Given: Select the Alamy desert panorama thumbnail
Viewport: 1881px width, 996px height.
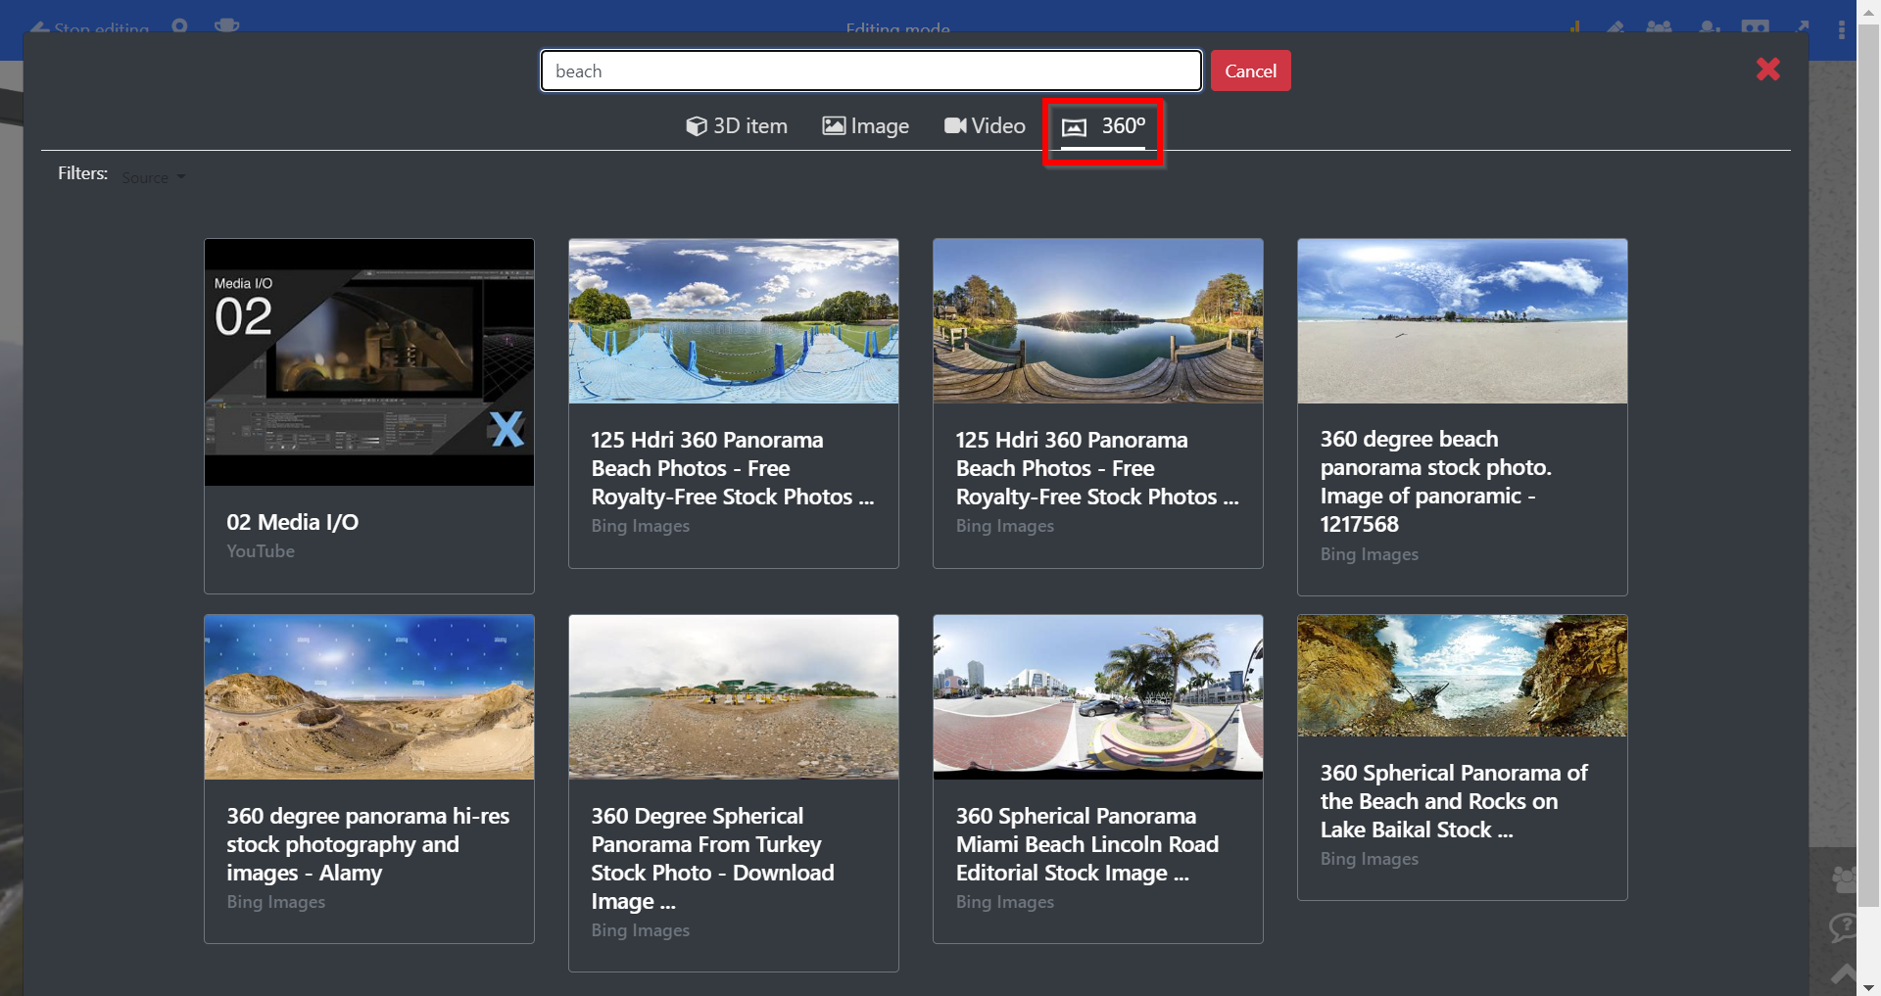Looking at the screenshot, I should (x=369, y=697).
